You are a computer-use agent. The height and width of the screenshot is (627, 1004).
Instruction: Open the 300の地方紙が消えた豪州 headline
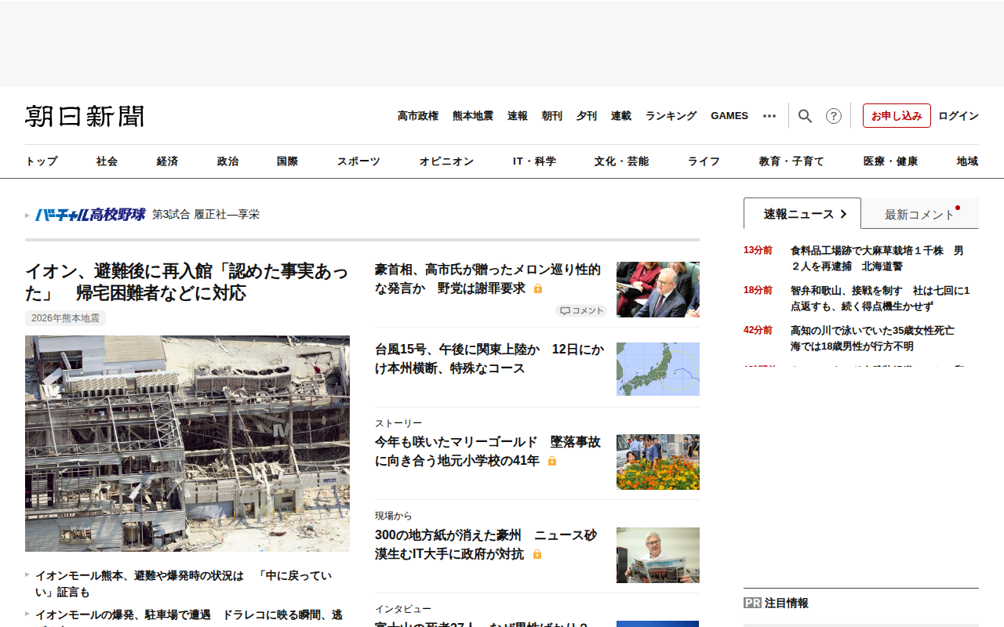(x=486, y=545)
